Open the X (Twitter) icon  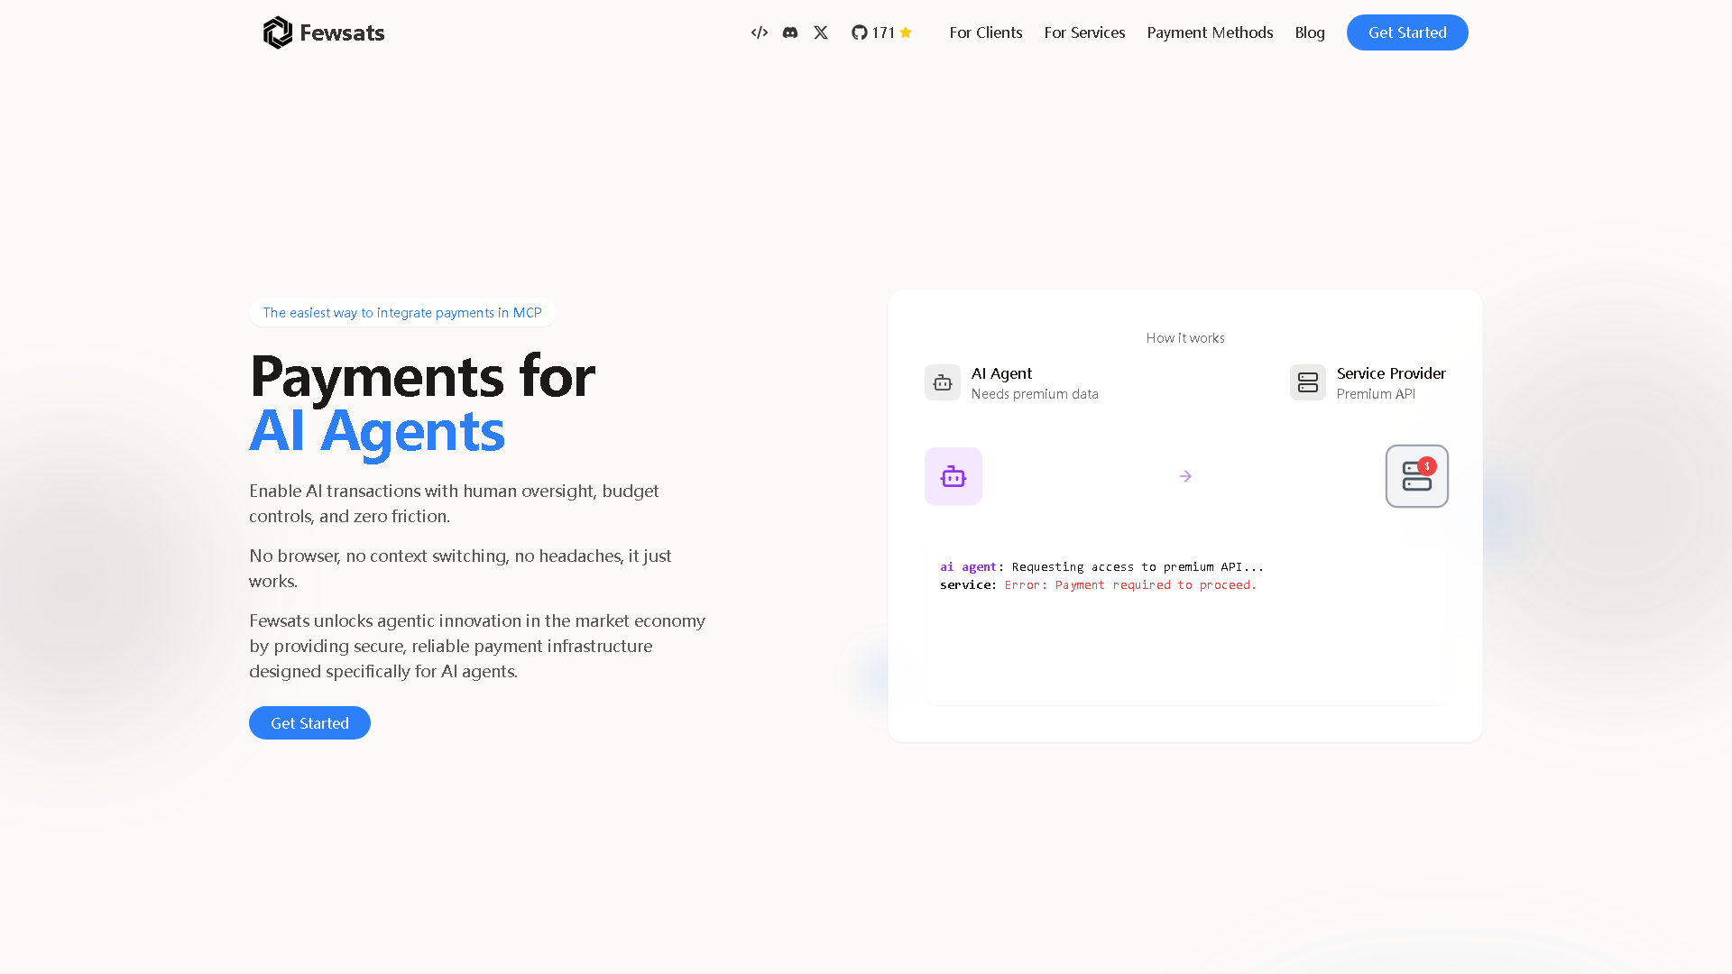click(x=820, y=32)
